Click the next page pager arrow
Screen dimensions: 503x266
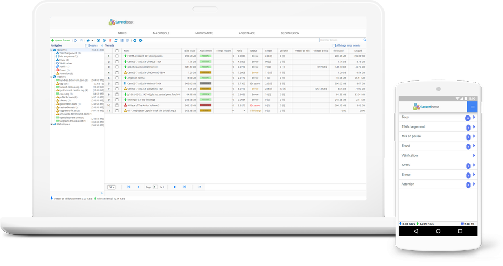(174, 187)
